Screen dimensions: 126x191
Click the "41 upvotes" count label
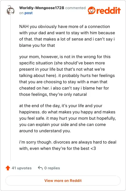22,168
